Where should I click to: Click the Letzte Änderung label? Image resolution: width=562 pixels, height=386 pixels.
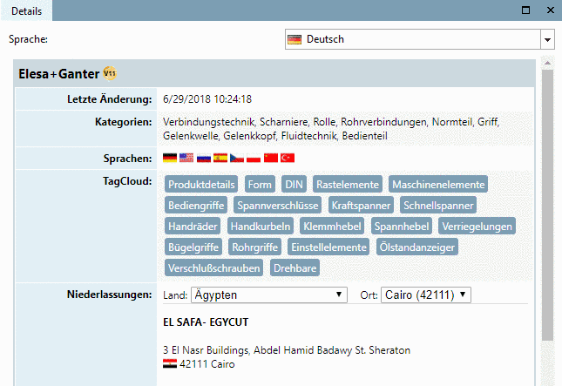109,99
